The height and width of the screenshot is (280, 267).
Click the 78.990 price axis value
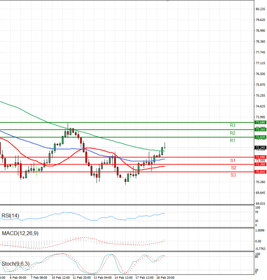(x=260, y=31)
